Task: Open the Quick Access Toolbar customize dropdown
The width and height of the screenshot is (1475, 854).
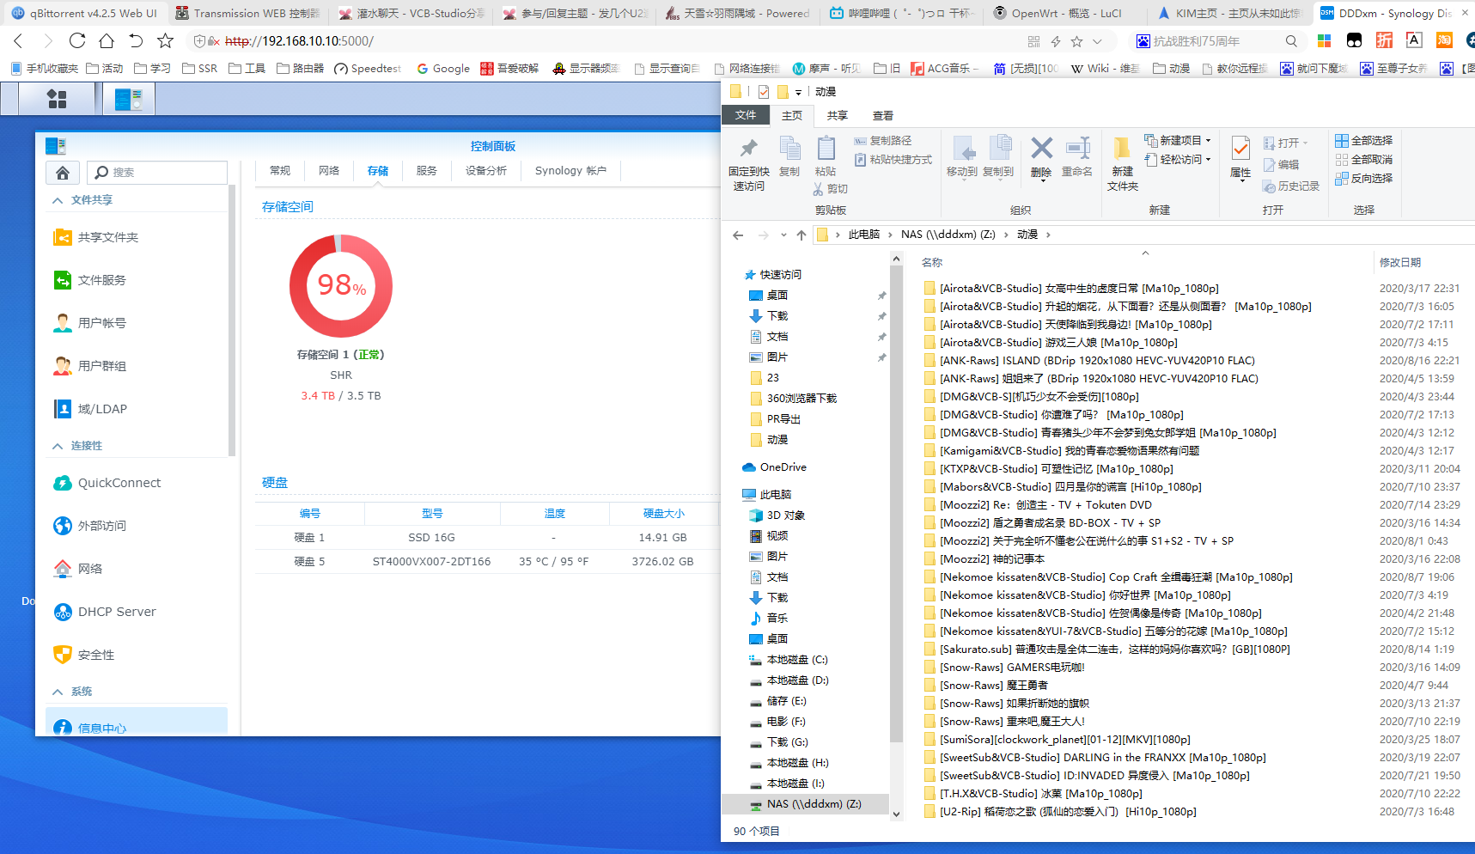Action: point(798,92)
